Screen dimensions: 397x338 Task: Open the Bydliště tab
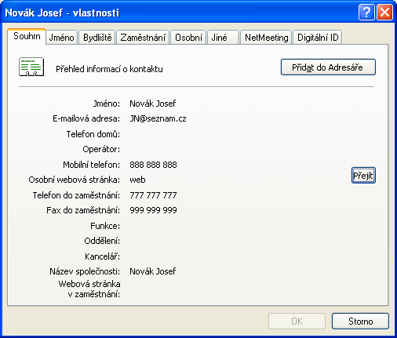(97, 38)
